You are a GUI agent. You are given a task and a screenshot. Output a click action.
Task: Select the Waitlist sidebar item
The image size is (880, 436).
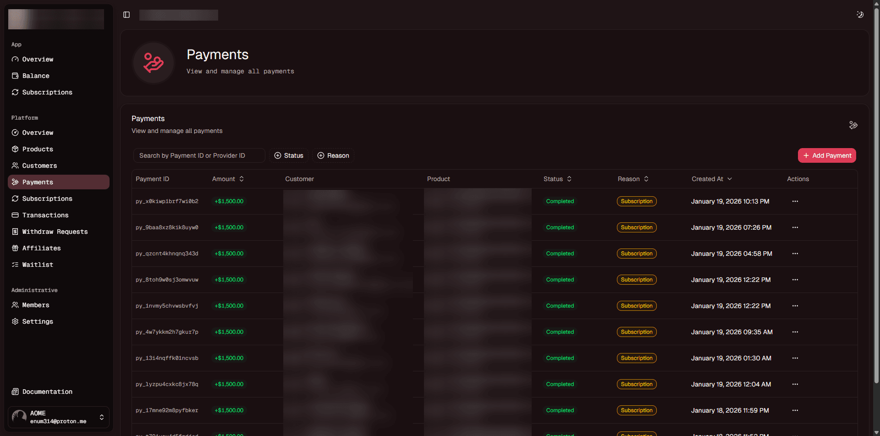(37, 265)
